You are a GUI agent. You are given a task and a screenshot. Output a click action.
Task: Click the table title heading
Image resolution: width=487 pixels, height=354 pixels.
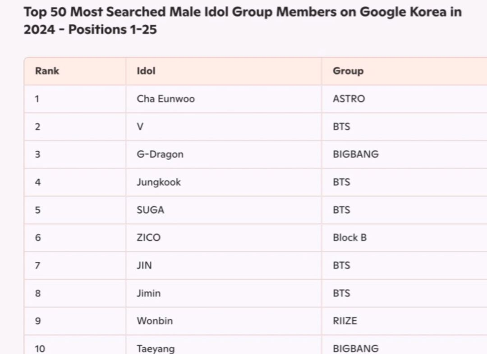tap(243, 21)
